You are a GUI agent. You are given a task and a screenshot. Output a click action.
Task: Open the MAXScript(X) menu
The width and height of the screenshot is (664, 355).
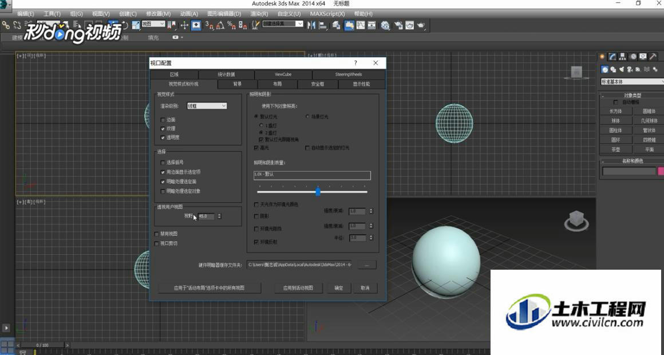pyautogui.click(x=327, y=14)
